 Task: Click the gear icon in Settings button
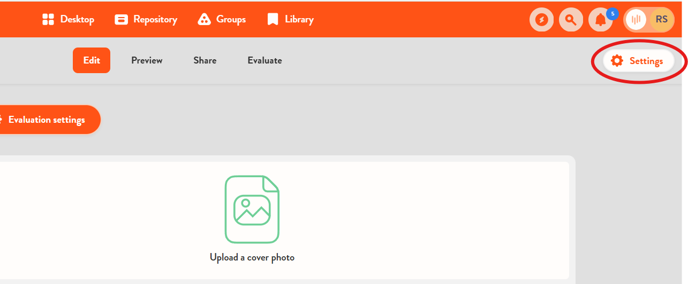(617, 61)
